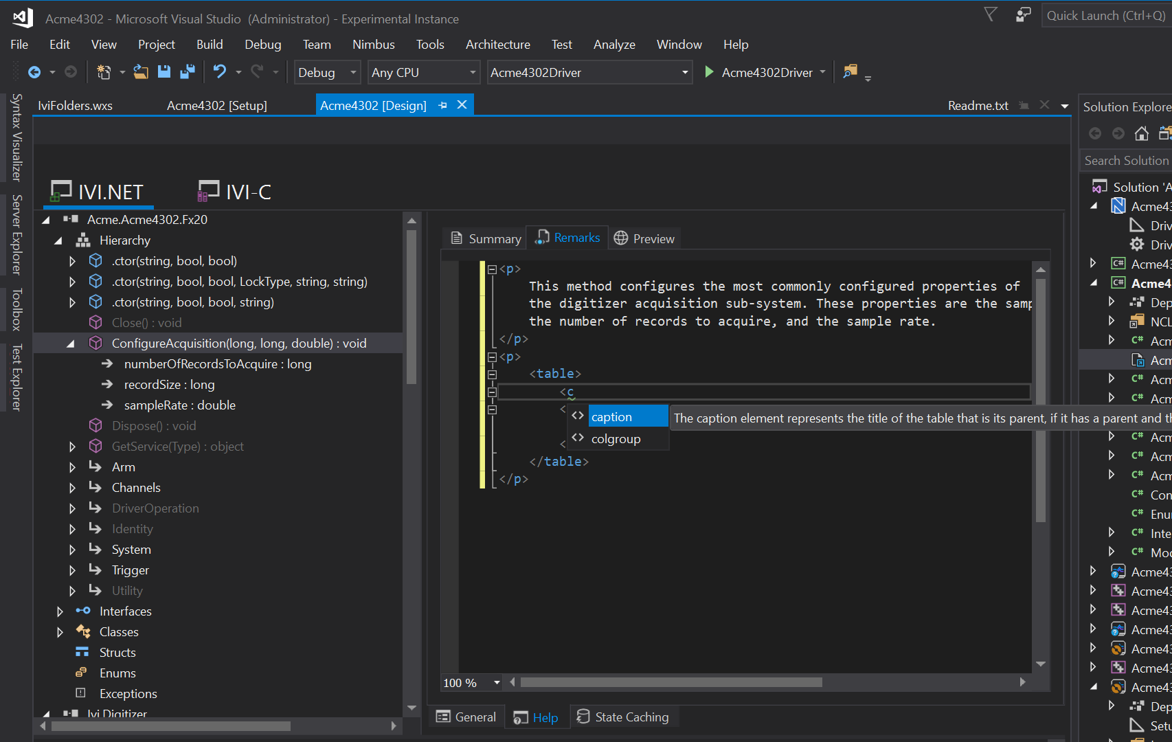Open a file using the folder toolbar icon

pos(141,71)
